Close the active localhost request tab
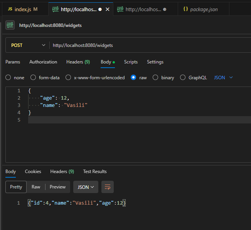This screenshot has width=251, height=230. 107,9
